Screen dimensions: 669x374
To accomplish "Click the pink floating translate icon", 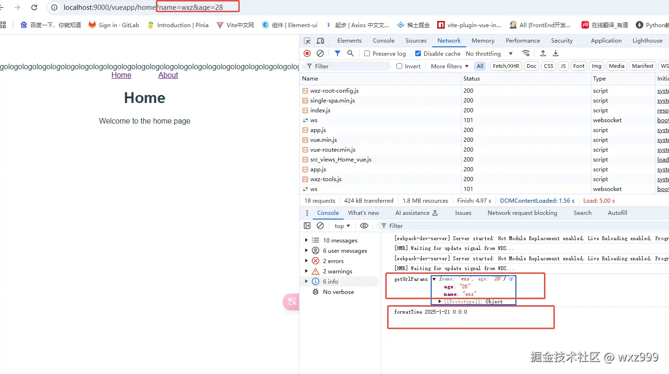I will point(291,302).
